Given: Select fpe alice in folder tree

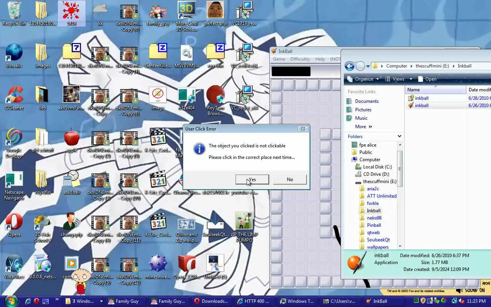Looking at the screenshot, I should tap(364, 145).
